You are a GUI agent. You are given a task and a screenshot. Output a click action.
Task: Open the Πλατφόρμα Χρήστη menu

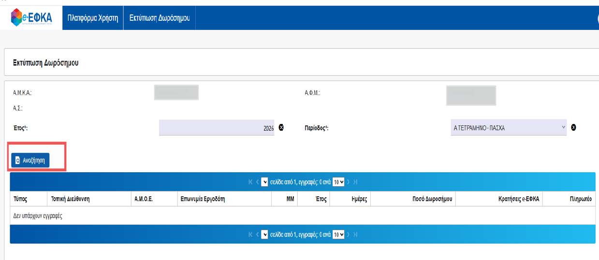click(x=93, y=18)
